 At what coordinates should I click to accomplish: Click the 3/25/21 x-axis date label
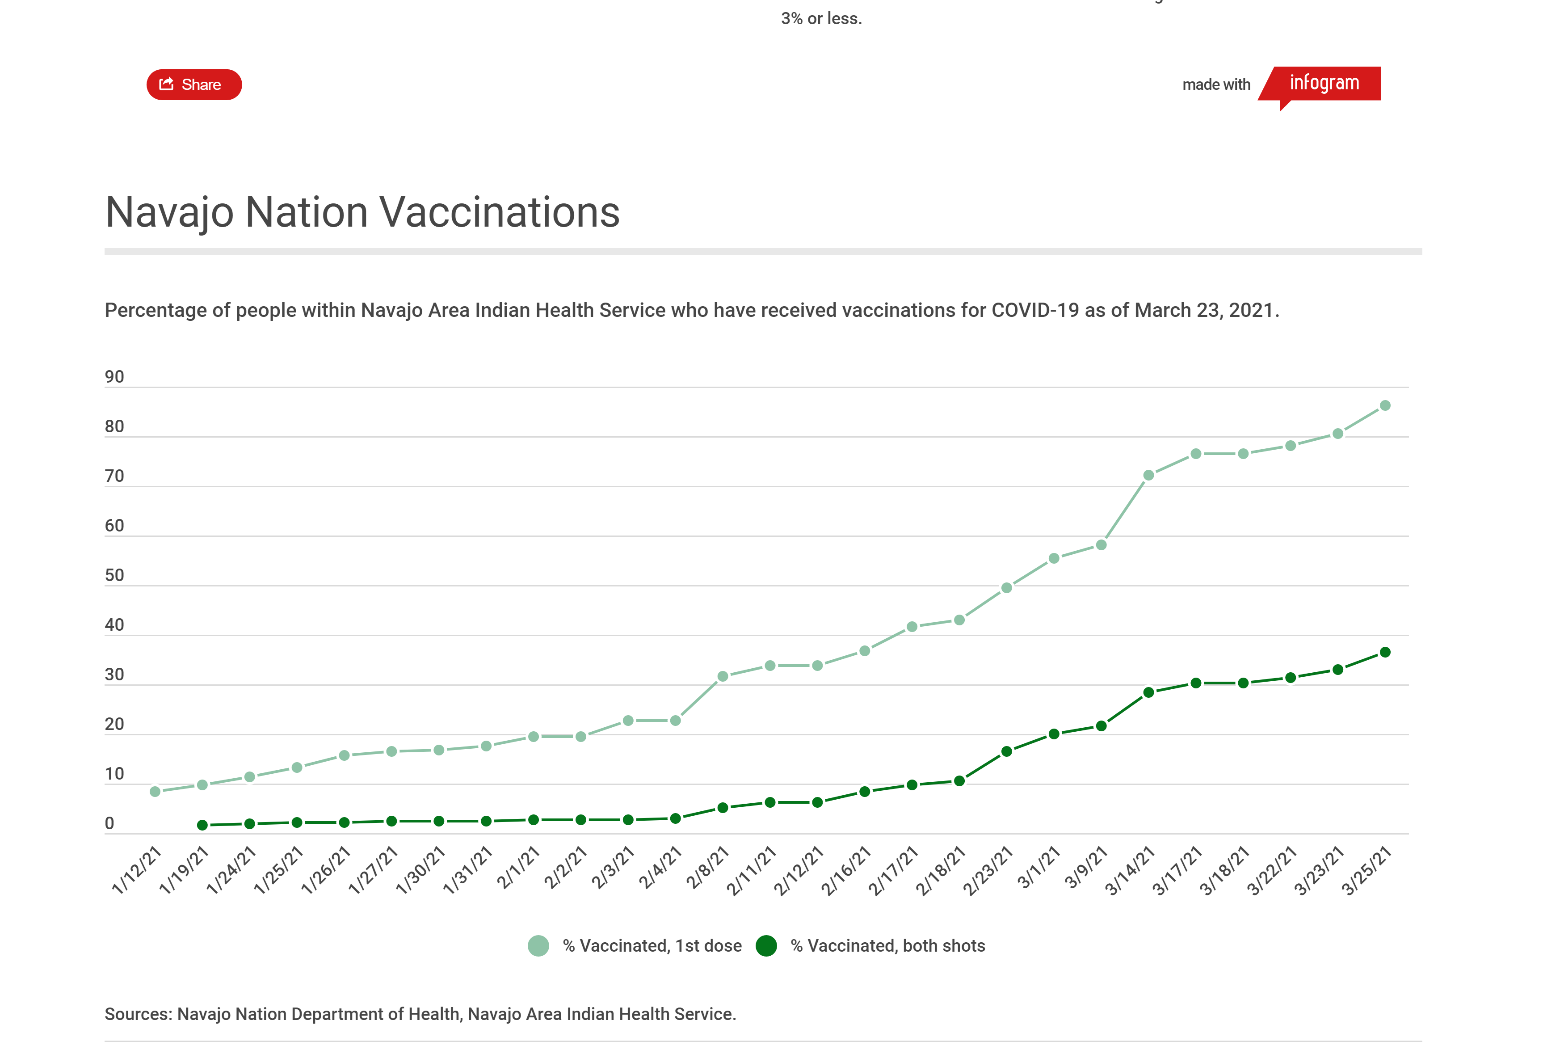pyautogui.click(x=1366, y=871)
